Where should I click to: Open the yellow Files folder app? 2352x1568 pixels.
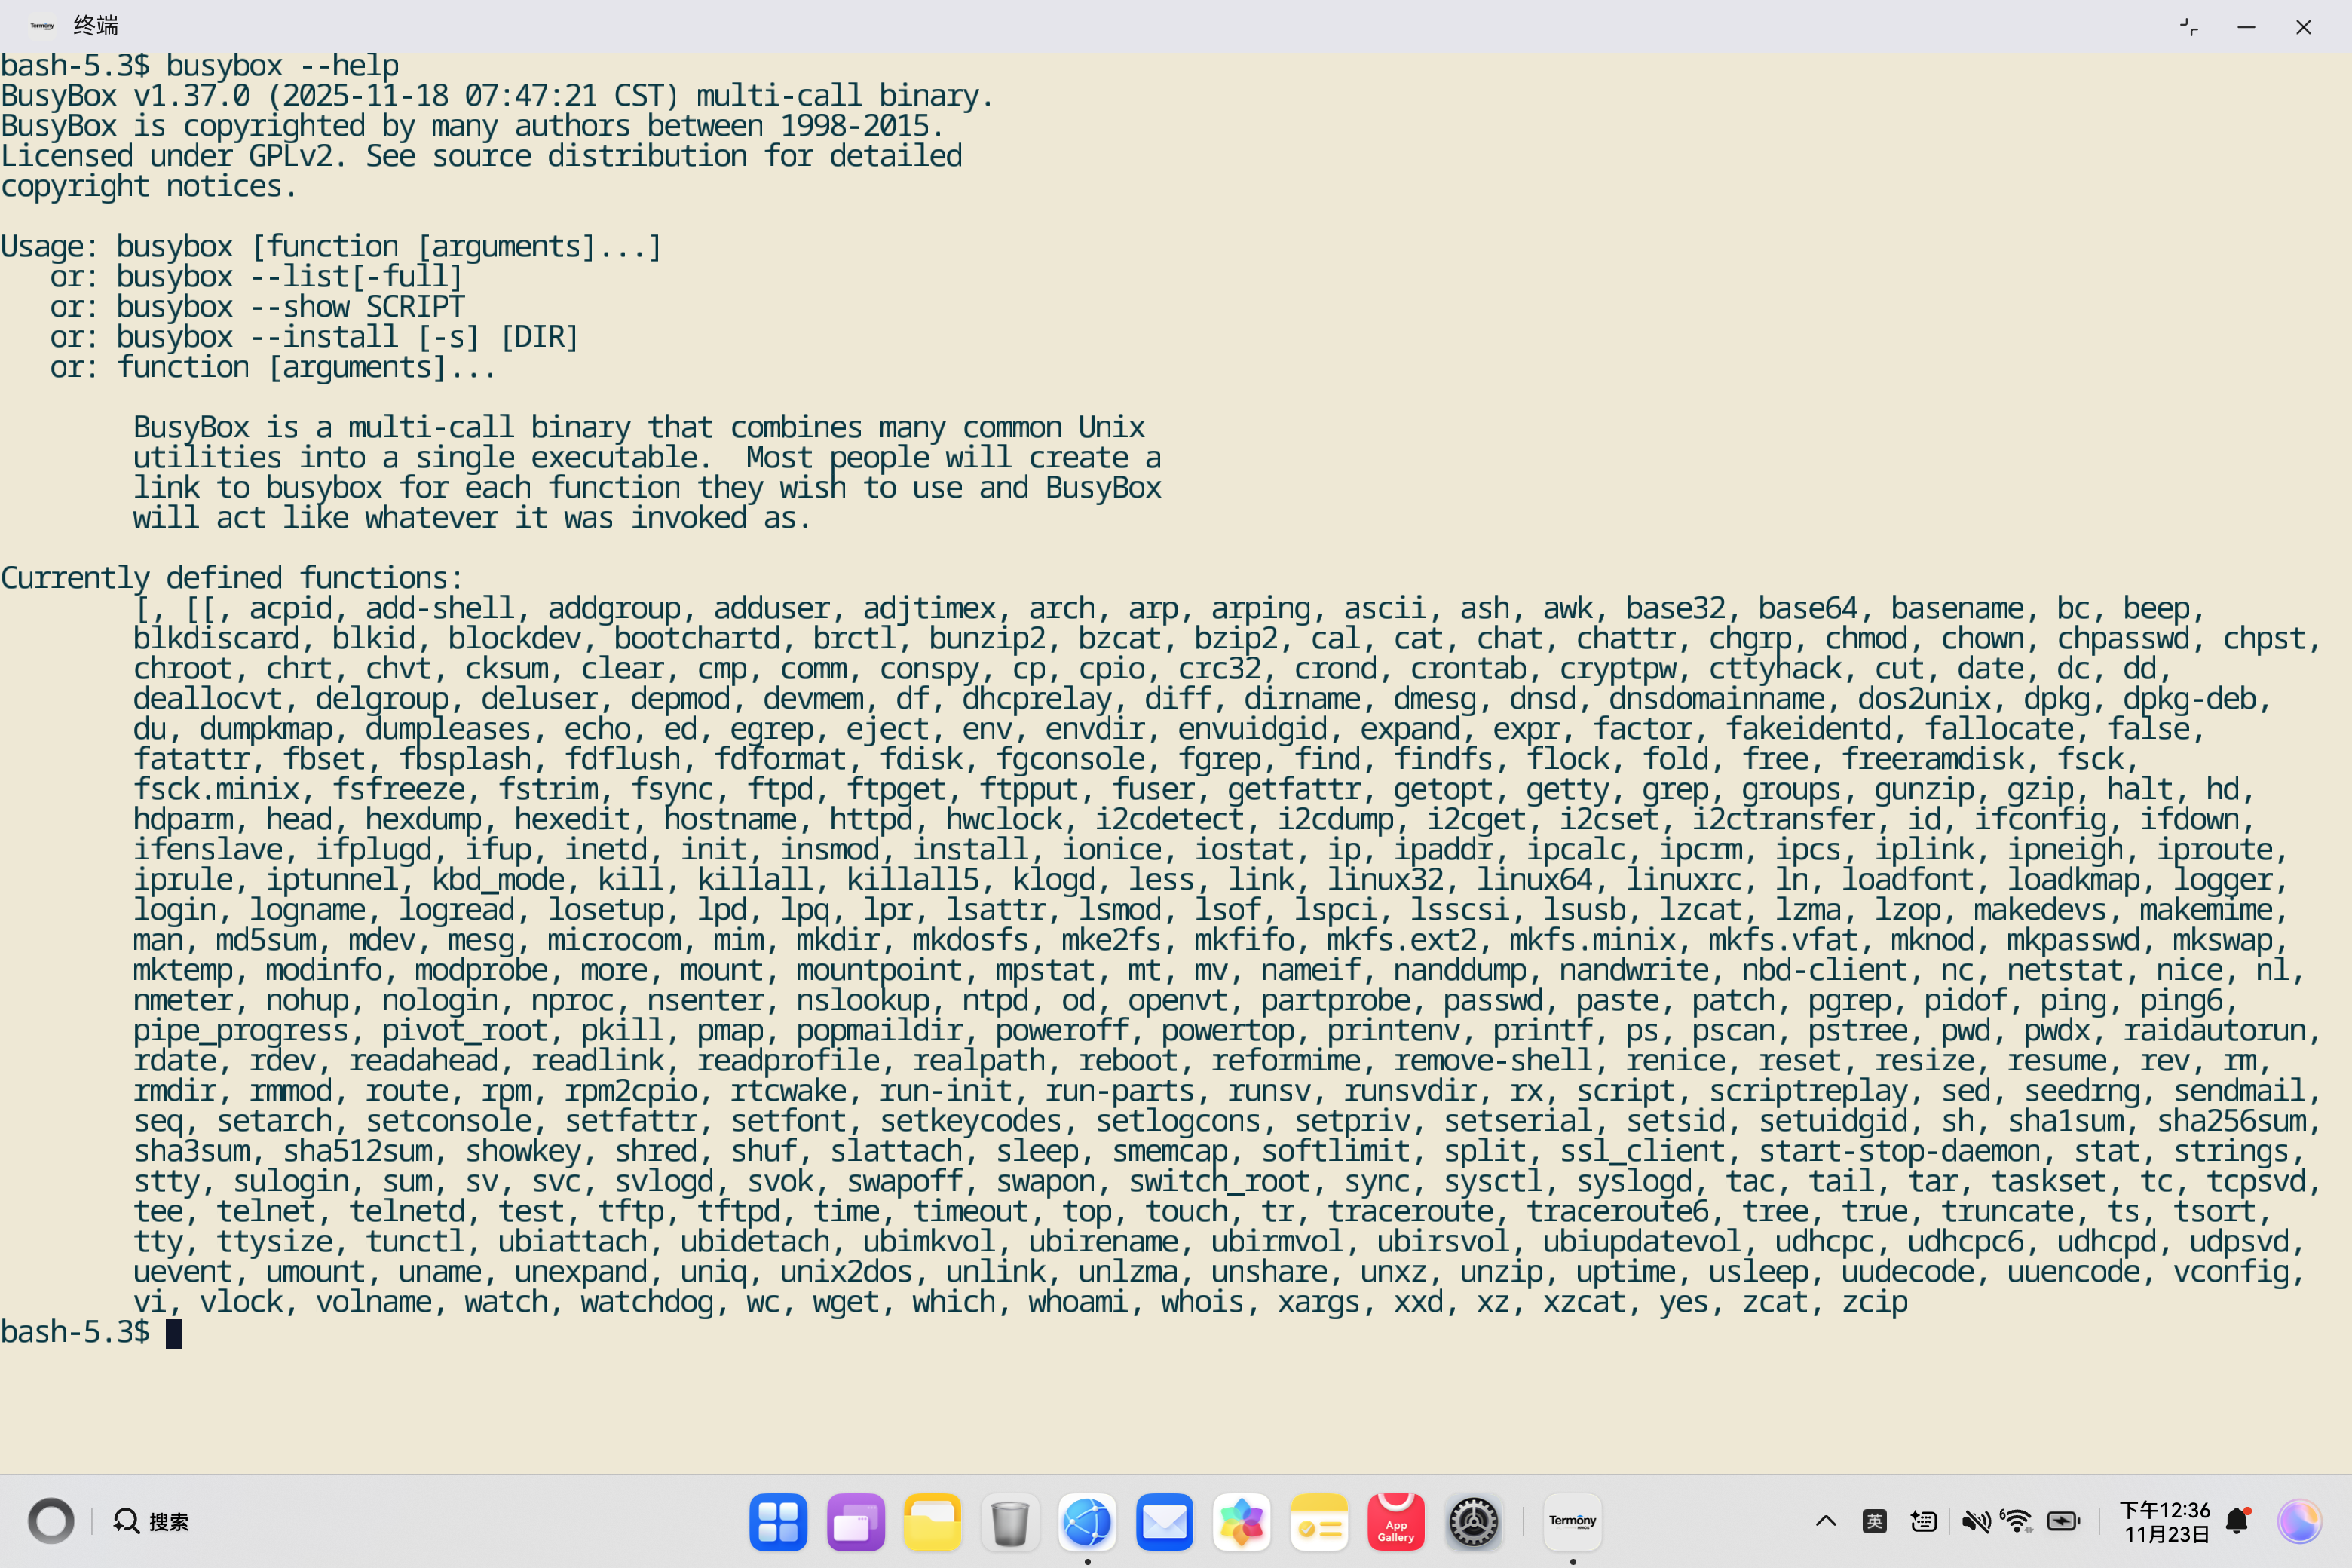click(932, 1521)
